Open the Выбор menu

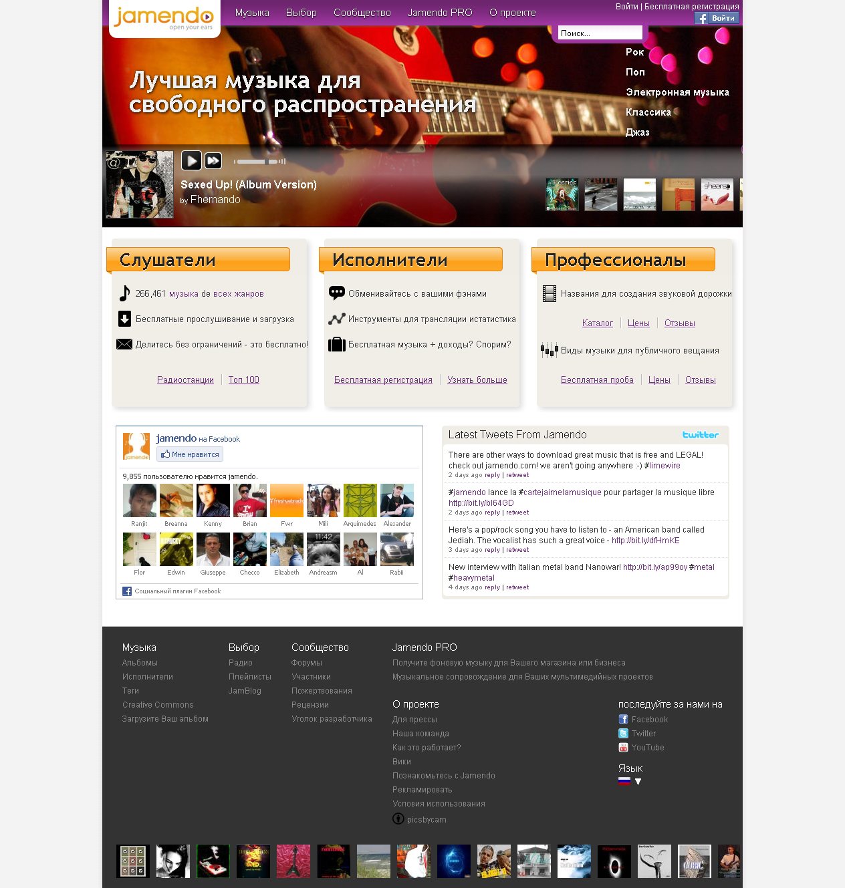tap(301, 13)
